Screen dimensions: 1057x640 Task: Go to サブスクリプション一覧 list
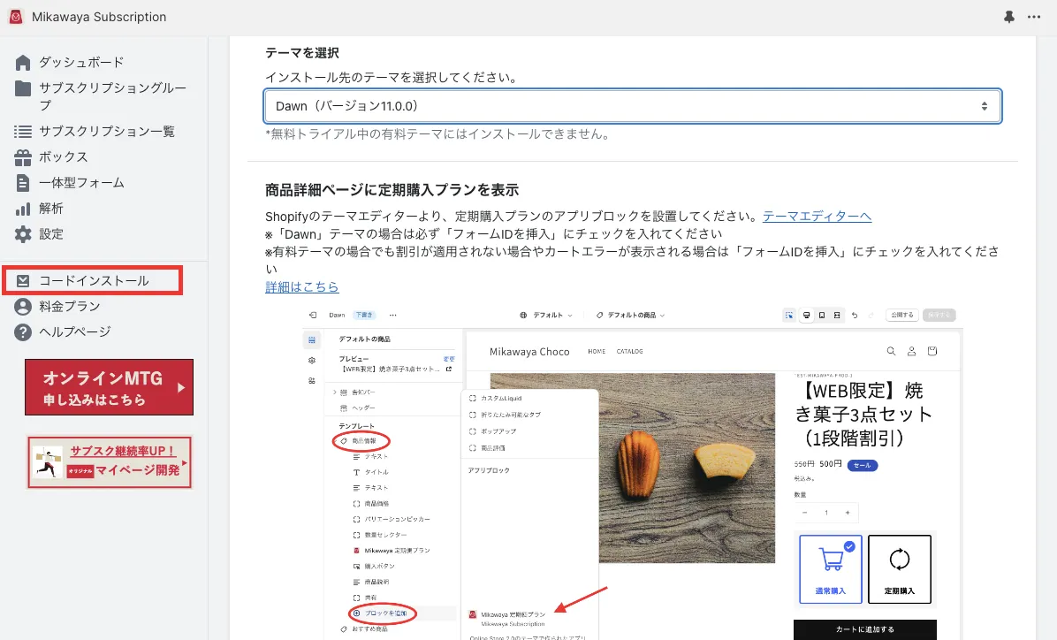pyautogui.click(x=95, y=132)
